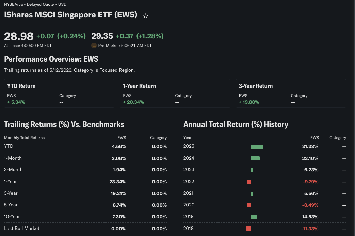Click the trailing returns as of 5/12/2026 note
355x236 pixels.
[69, 70]
